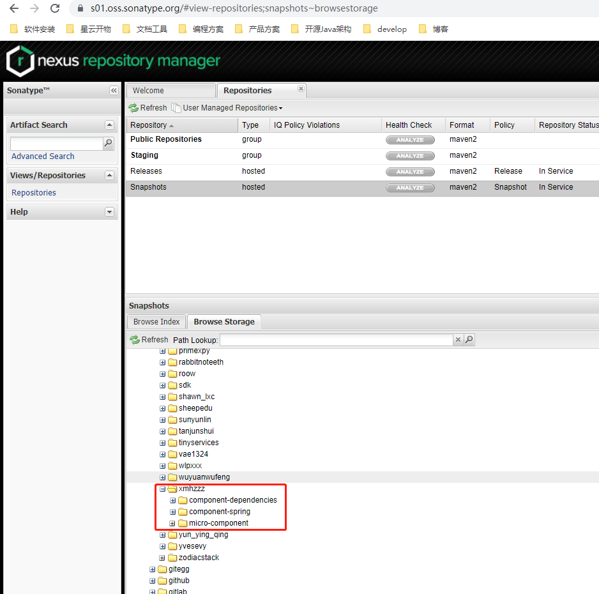This screenshot has width=599, height=594.
Task: Expand the component-dependencies node
Action: pos(172,500)
